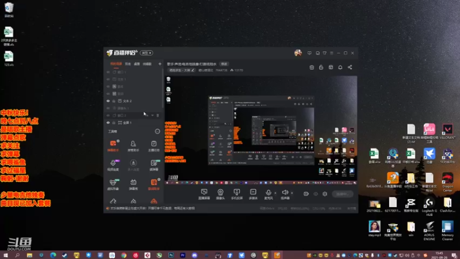Click the 扬声器 speaker icon
The image size is (460, 259).
(285, 194)
